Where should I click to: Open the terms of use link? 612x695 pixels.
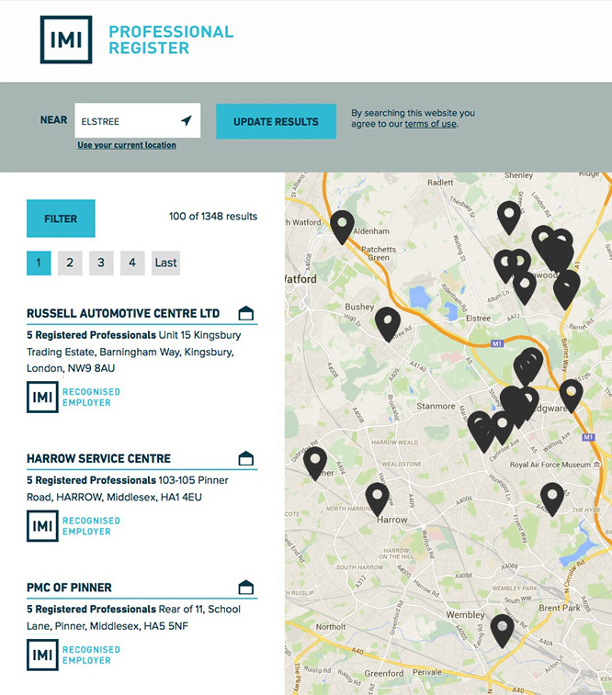(x=430, y=124)
